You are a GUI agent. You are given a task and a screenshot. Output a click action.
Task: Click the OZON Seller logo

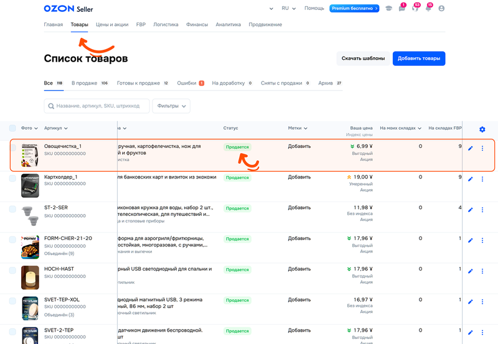(68, 9)
